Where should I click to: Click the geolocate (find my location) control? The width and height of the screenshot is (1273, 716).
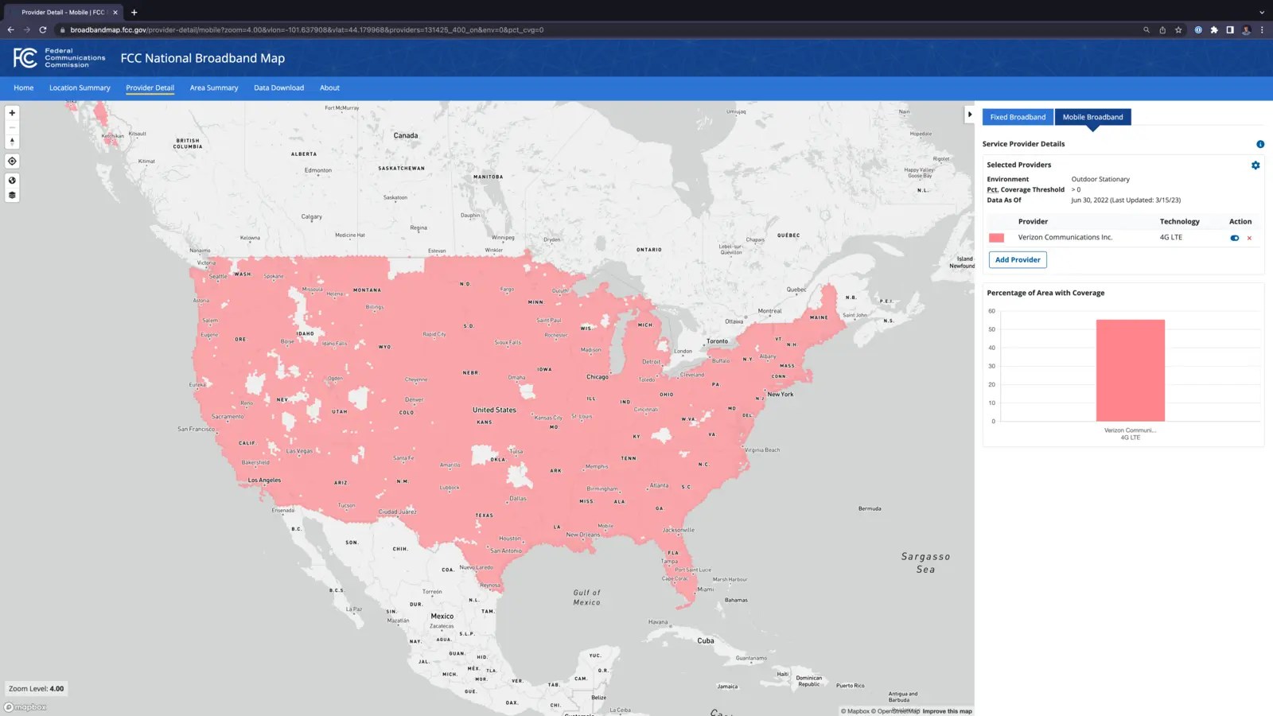click(x=12, y=161)
